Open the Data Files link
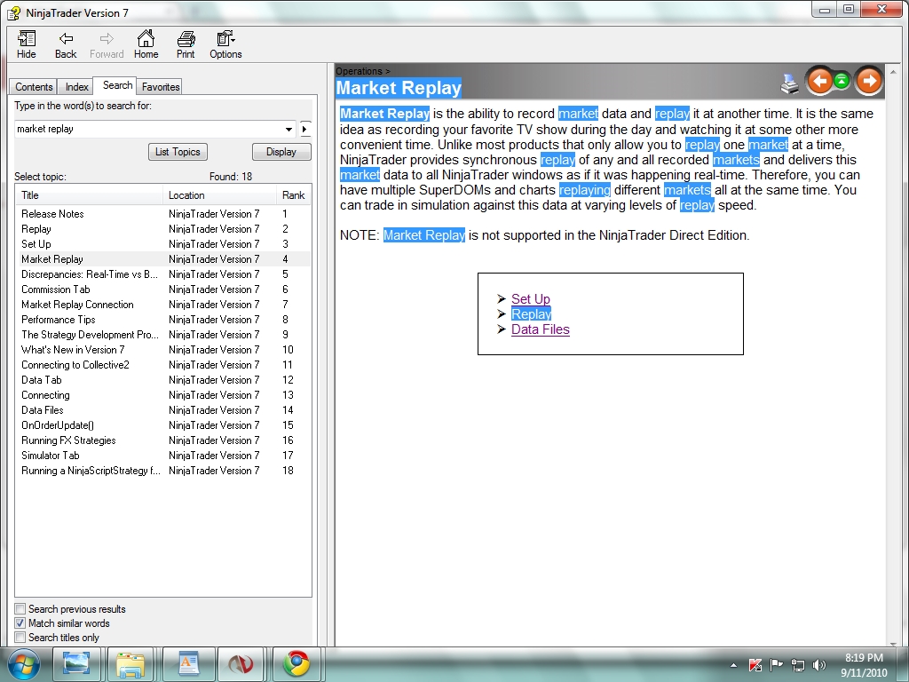 pos(541,329)
